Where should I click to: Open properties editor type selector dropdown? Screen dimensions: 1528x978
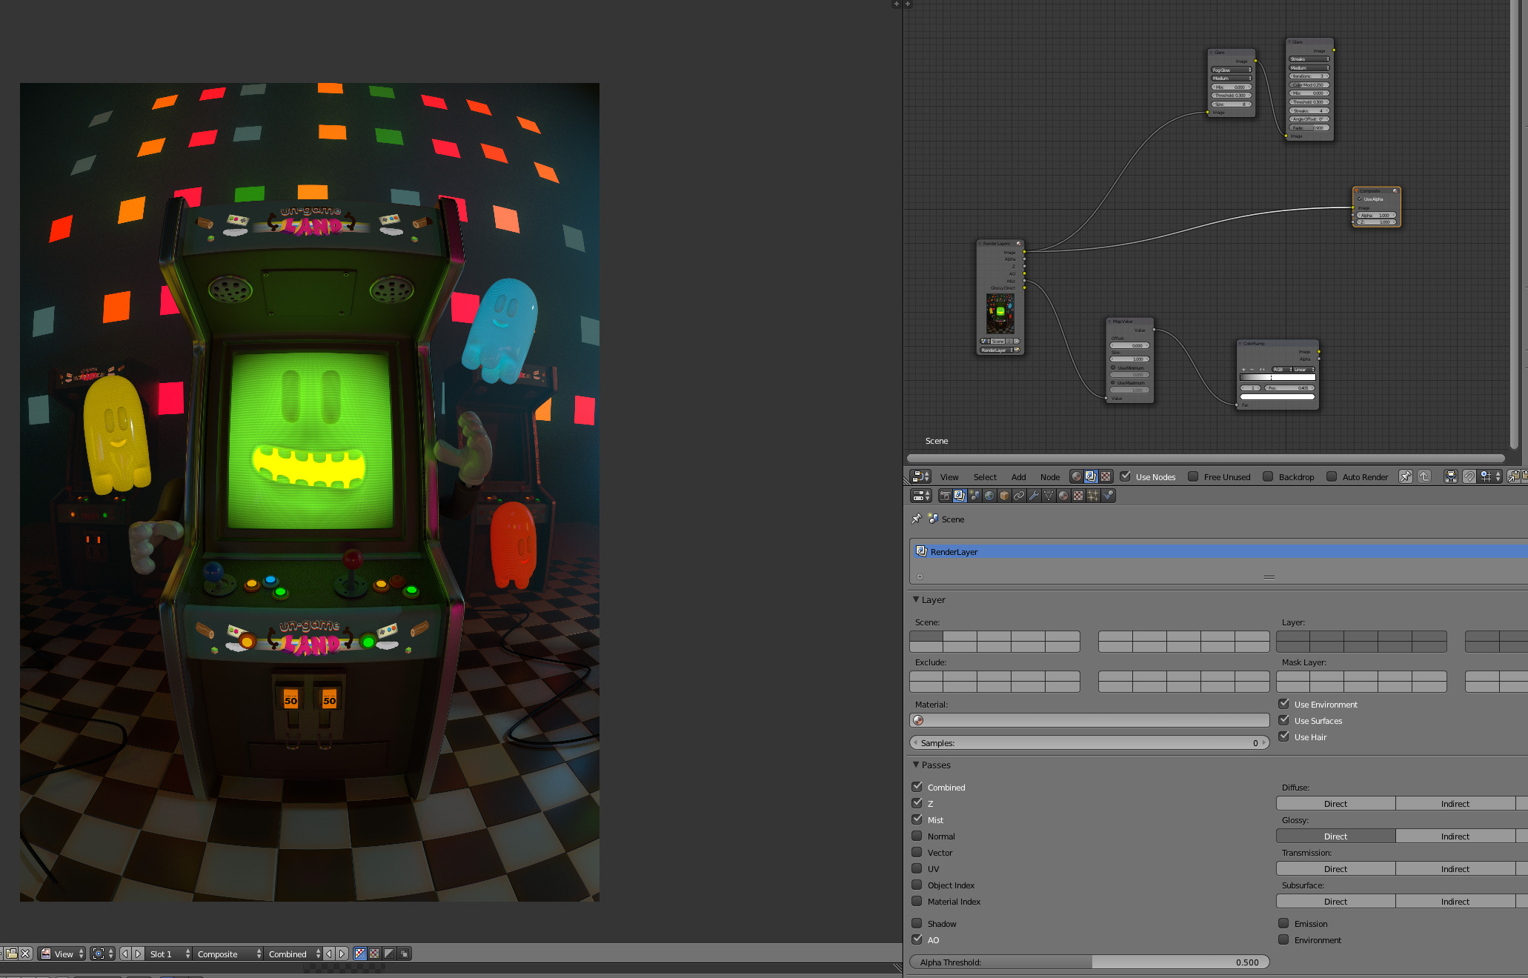point(921,496)
